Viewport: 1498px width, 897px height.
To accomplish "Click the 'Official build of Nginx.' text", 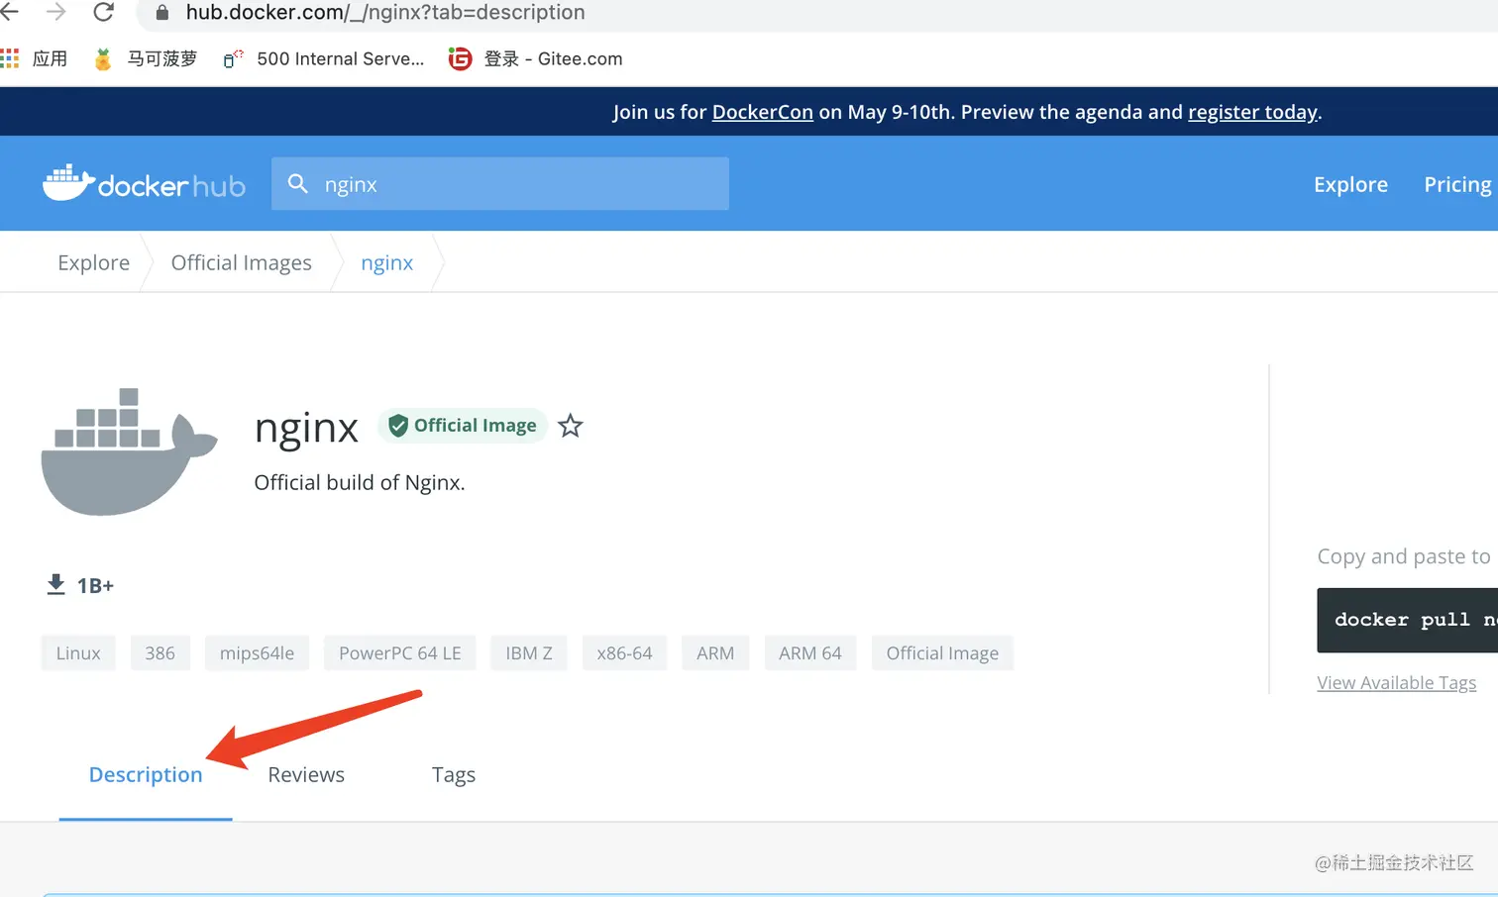I will click(x=360, y=483).
